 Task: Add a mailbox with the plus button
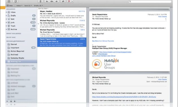[x=7, y=101]
